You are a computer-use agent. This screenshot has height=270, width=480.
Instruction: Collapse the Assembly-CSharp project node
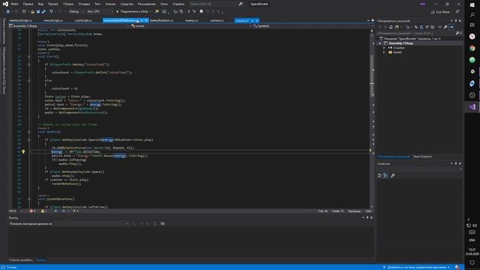pyautogui.click(x=380, y=43)
